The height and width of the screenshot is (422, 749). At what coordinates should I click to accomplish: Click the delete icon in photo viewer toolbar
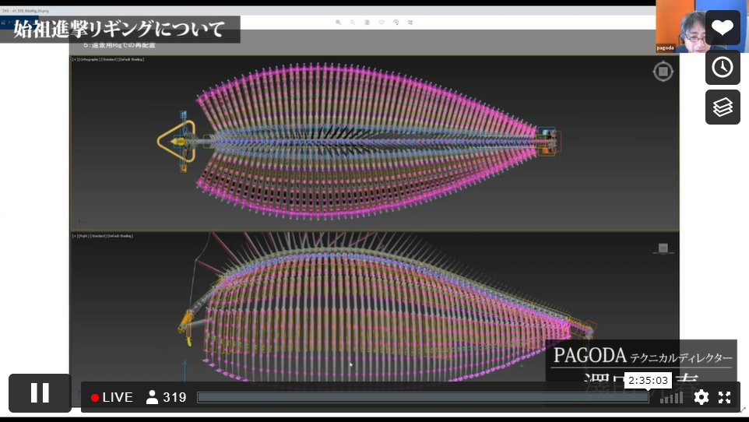[x=367, y=23]
